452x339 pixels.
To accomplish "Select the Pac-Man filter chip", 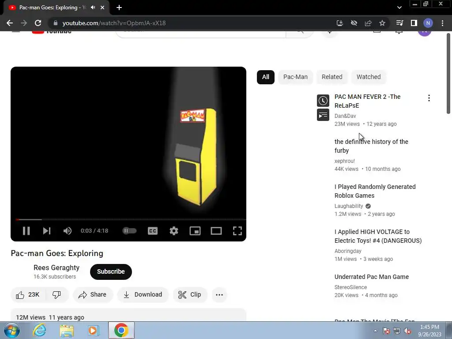I will 295,77.
